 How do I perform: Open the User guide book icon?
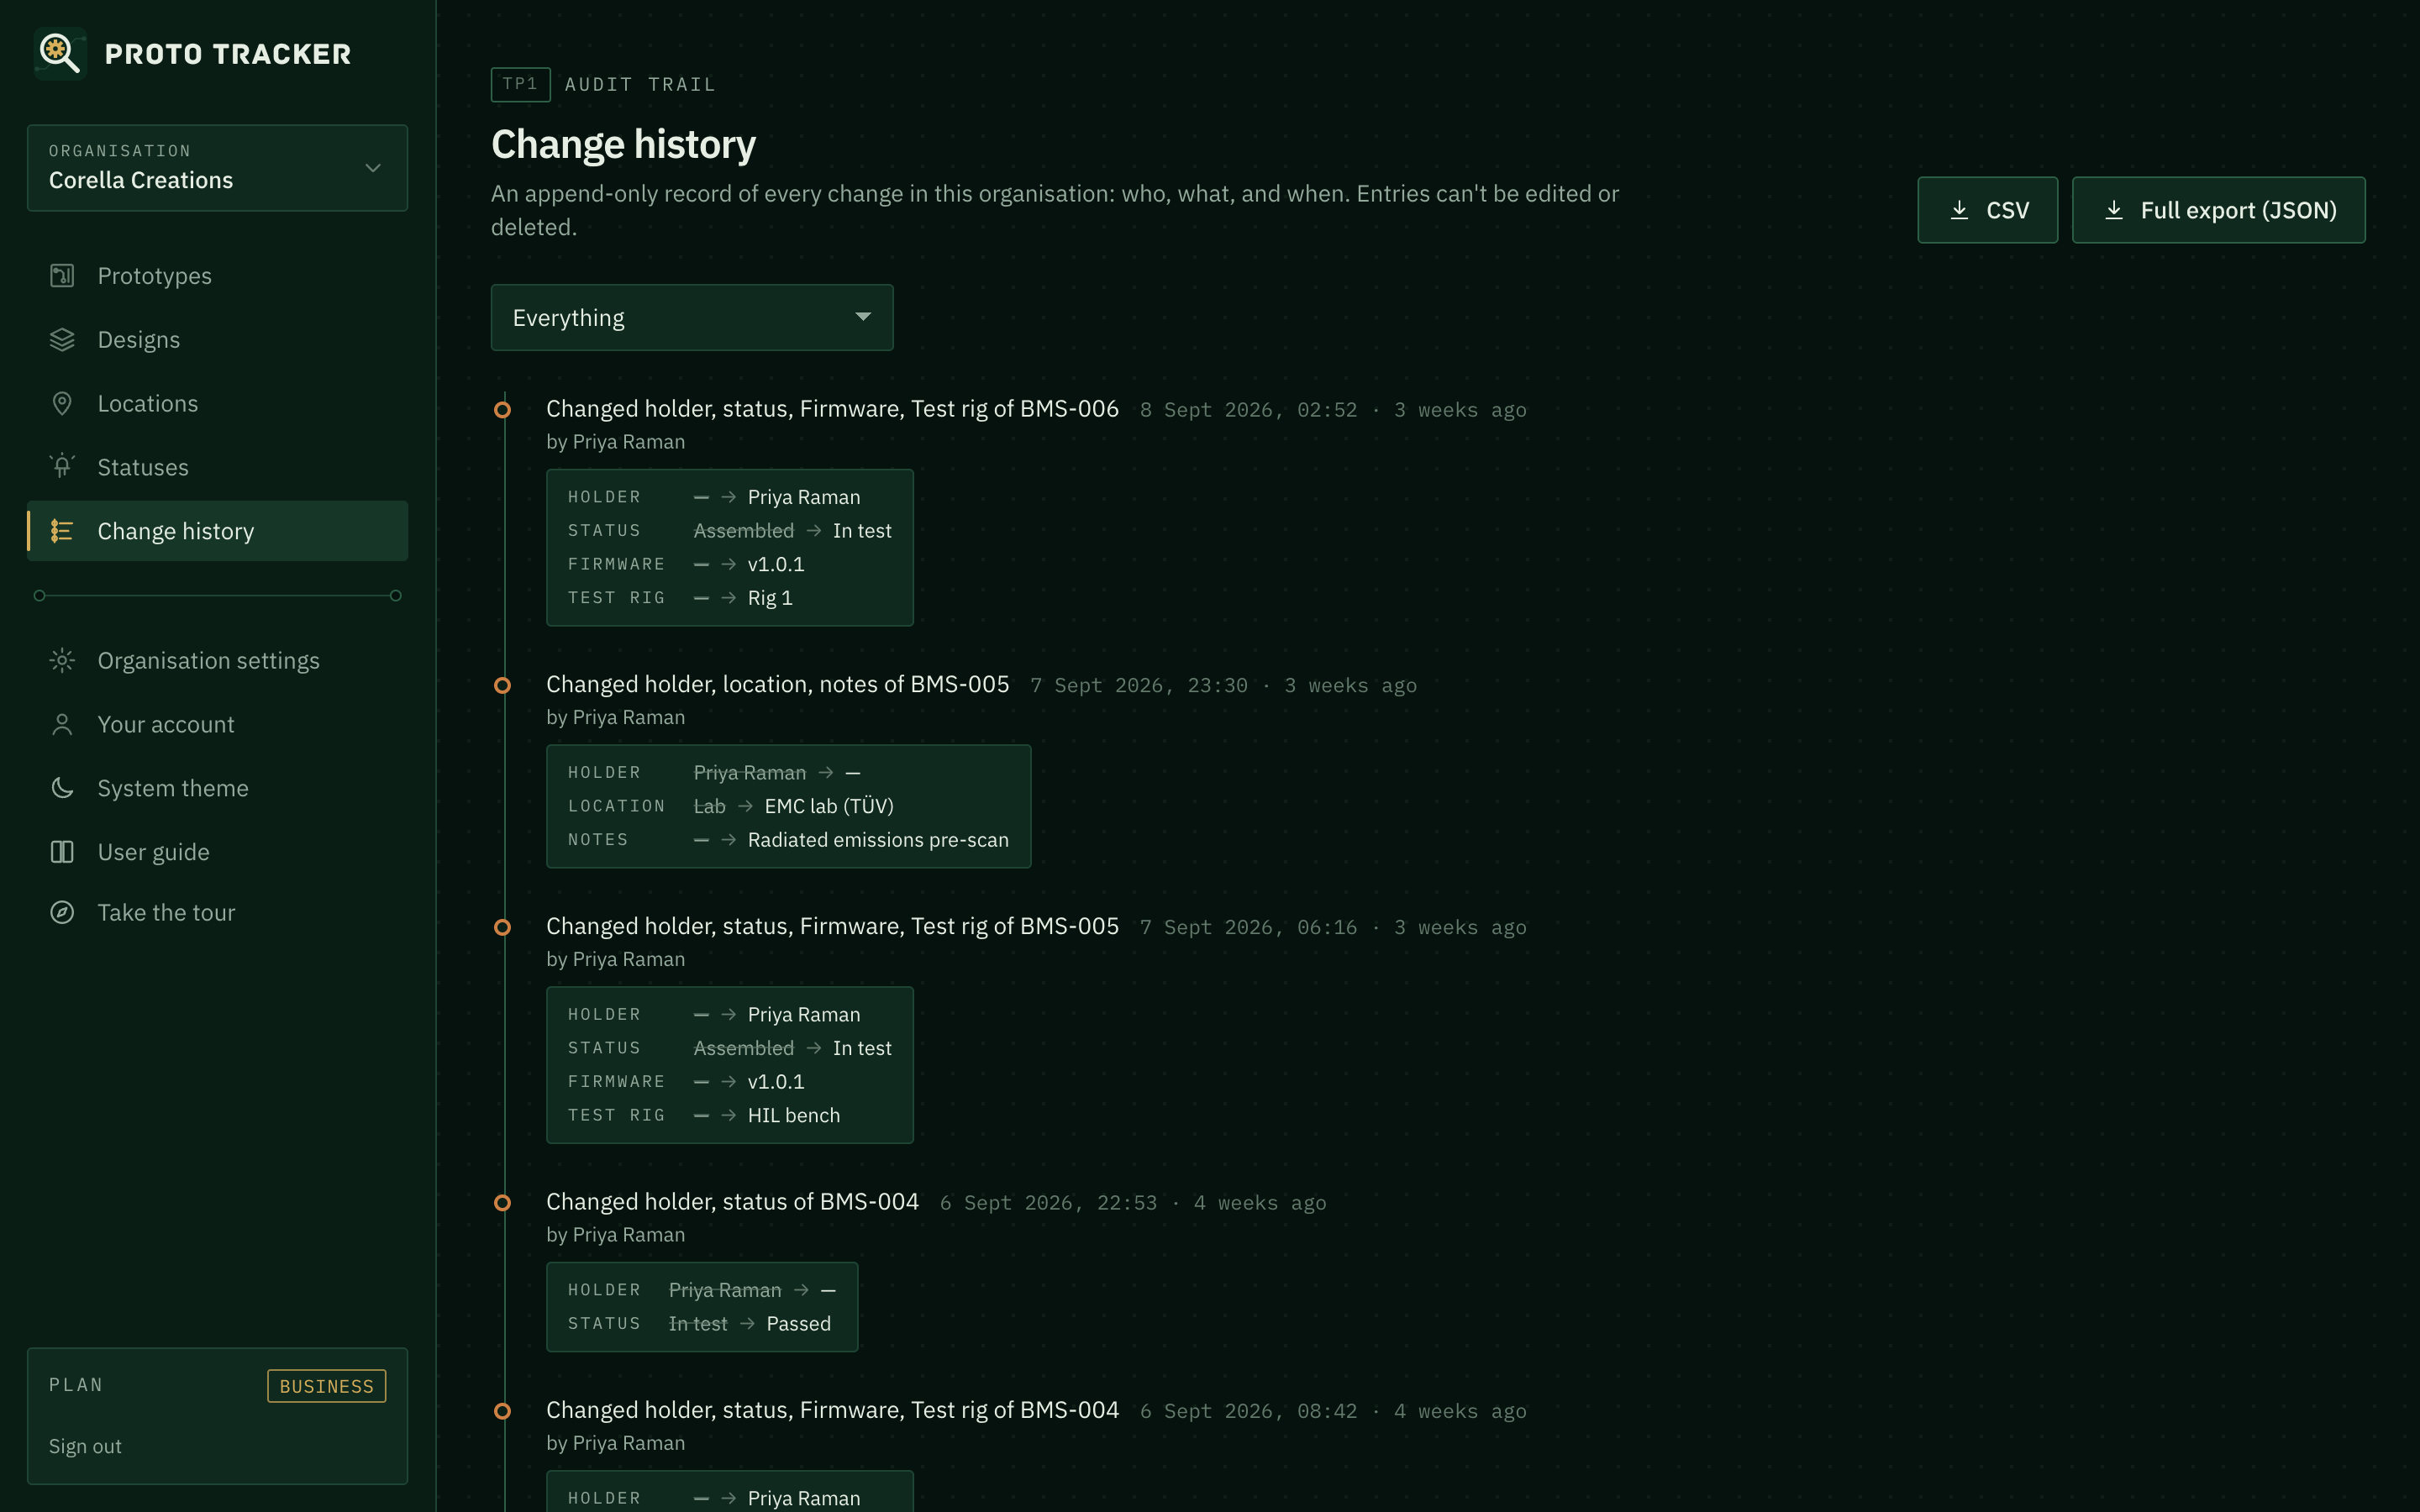point(62,851)
